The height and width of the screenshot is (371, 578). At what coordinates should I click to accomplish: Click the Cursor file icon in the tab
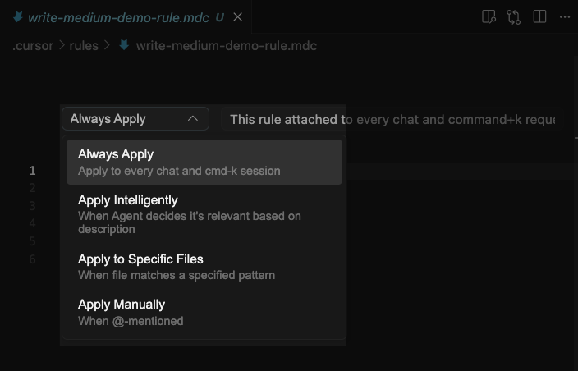(x=18, y=17)
